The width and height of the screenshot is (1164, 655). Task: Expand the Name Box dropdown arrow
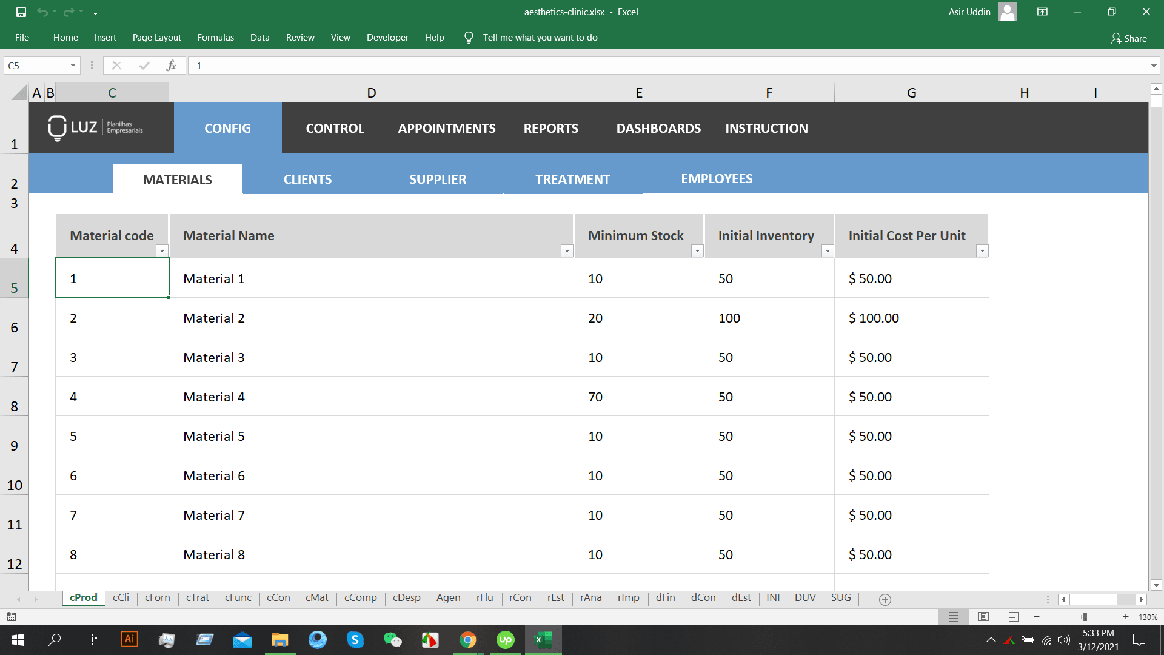[x=73, y=65]
